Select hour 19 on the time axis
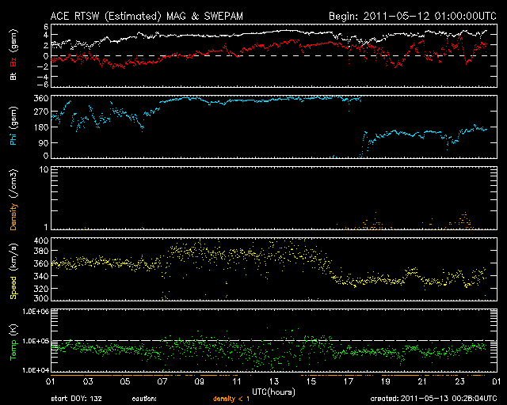 point(385,380)
